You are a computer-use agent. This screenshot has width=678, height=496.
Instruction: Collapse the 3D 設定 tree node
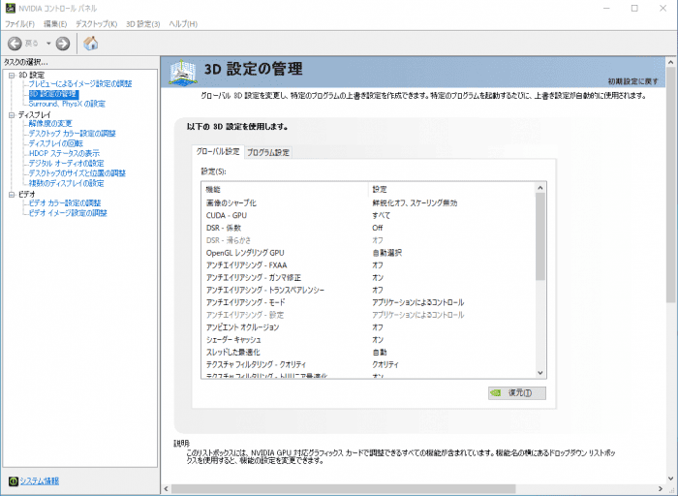click(x=12, y=76)
